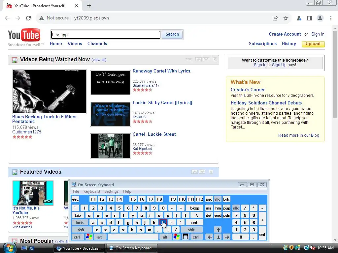
Task: Open Create Account link
Action: coord(285,34)
